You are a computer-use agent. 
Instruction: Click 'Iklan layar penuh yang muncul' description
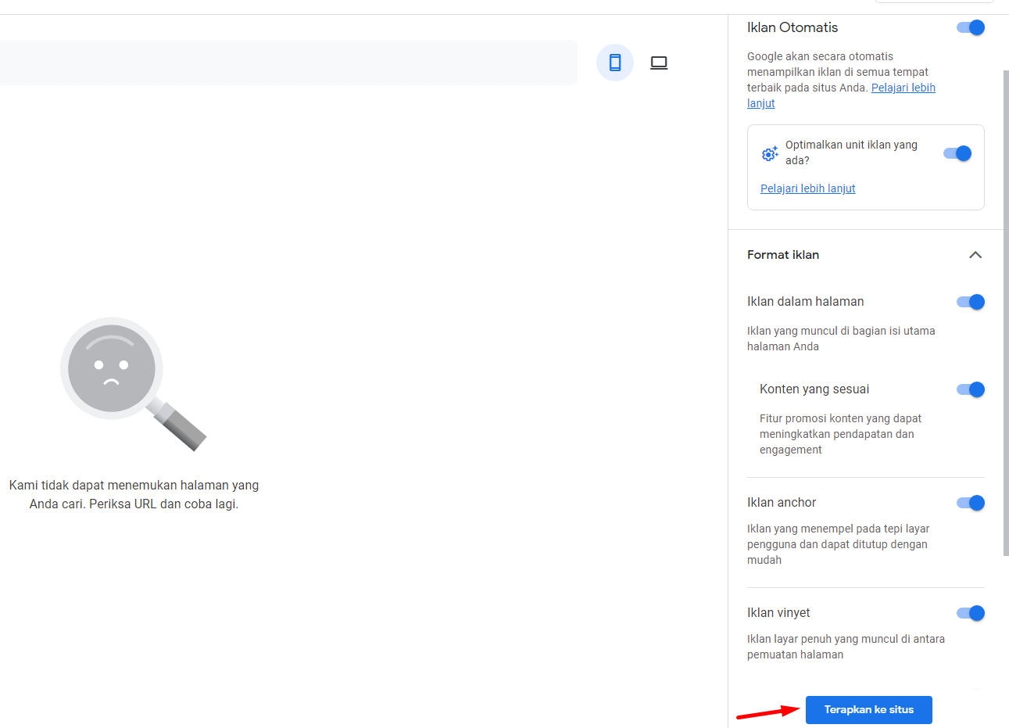coord(846,647)
